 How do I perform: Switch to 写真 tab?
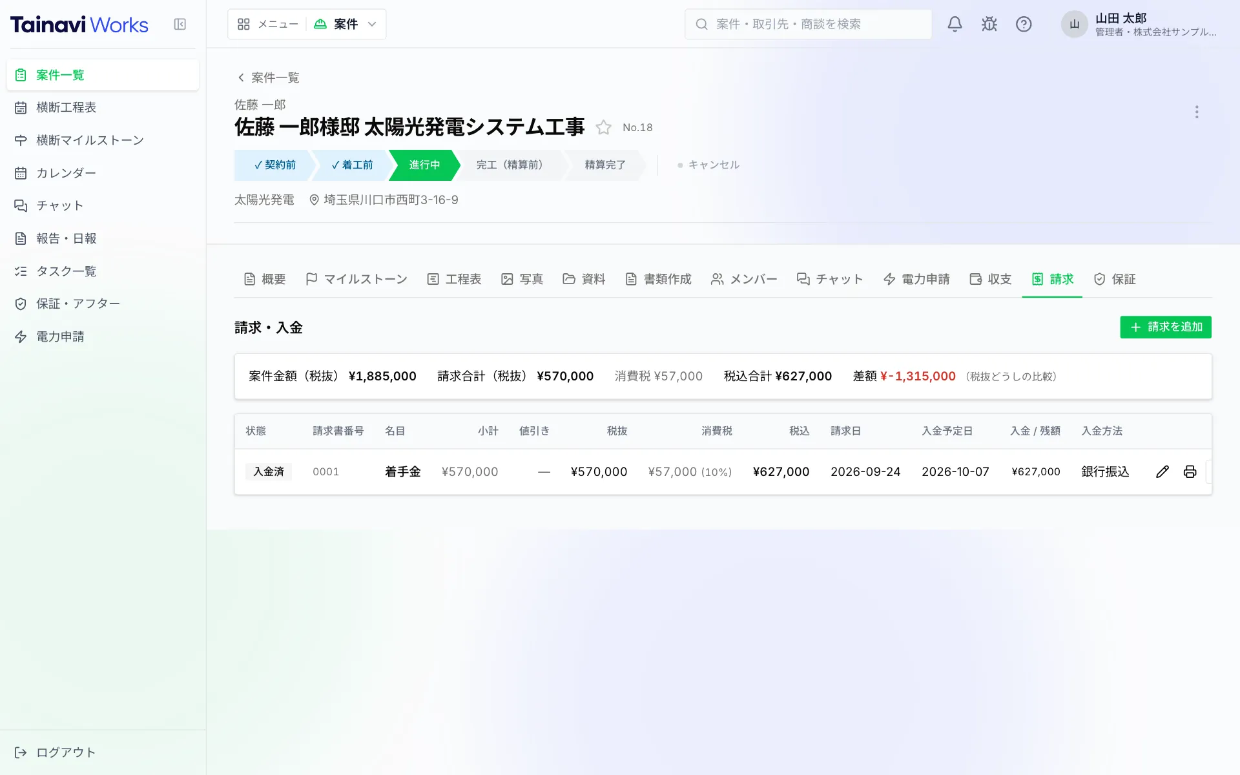(x=522, y=279)
